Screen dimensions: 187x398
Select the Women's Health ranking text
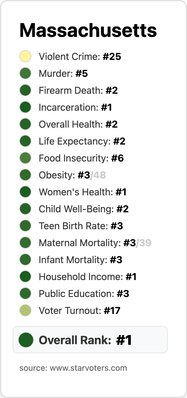click(82, 192)
